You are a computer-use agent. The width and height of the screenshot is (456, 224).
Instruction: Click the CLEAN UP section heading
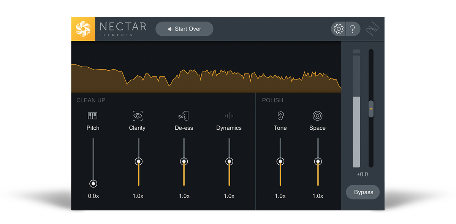(91, 100)
